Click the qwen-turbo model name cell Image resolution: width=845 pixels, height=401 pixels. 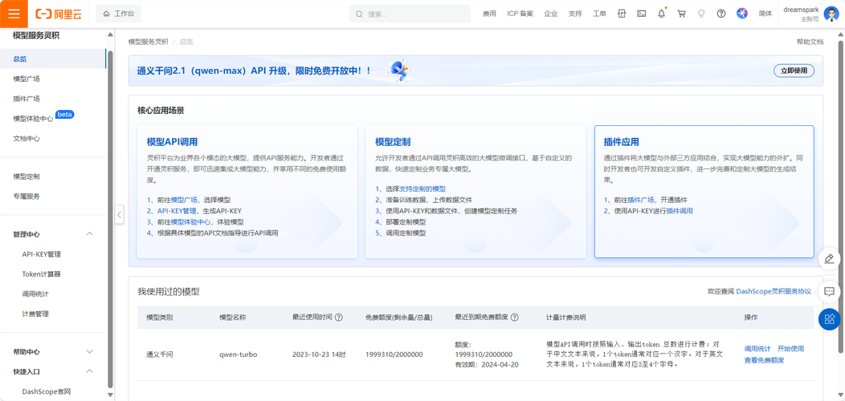click(x=239, y=354)
